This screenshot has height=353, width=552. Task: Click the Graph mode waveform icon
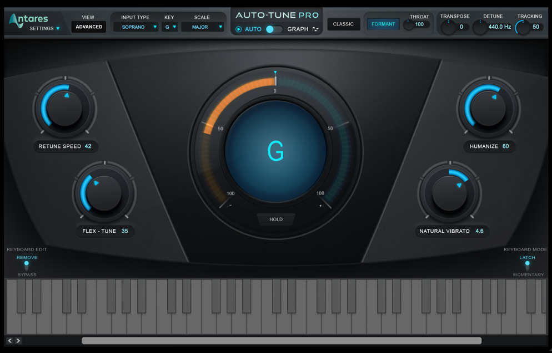[315, 29]
